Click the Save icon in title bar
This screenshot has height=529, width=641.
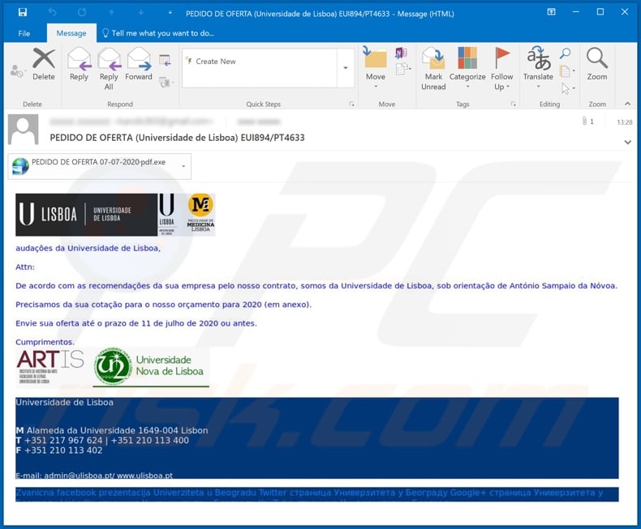[x=23, y=13]
